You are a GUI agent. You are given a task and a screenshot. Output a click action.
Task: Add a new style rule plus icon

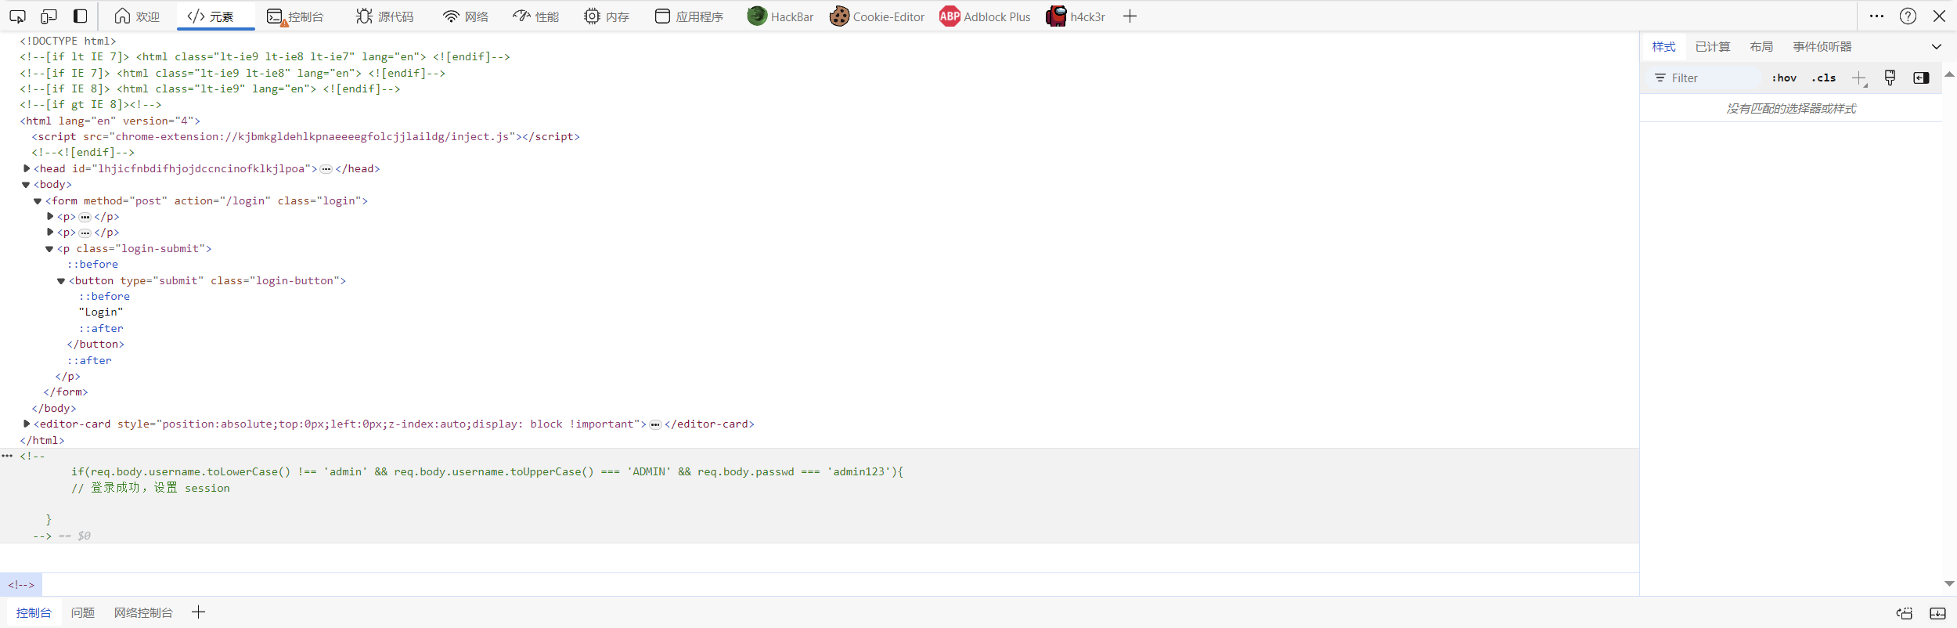coord(1859,78)
